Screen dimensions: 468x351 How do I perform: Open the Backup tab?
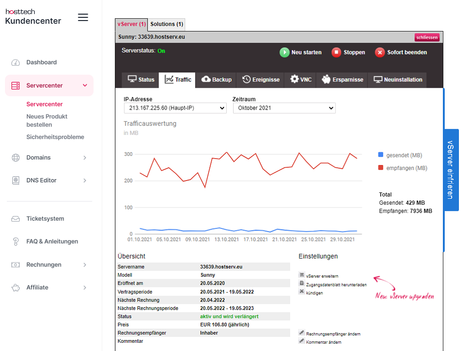coord(216,80)
